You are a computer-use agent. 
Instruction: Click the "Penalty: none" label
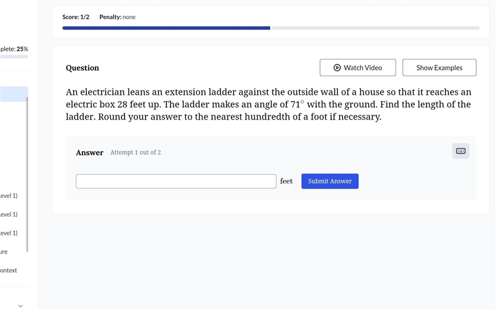(117, 17)
